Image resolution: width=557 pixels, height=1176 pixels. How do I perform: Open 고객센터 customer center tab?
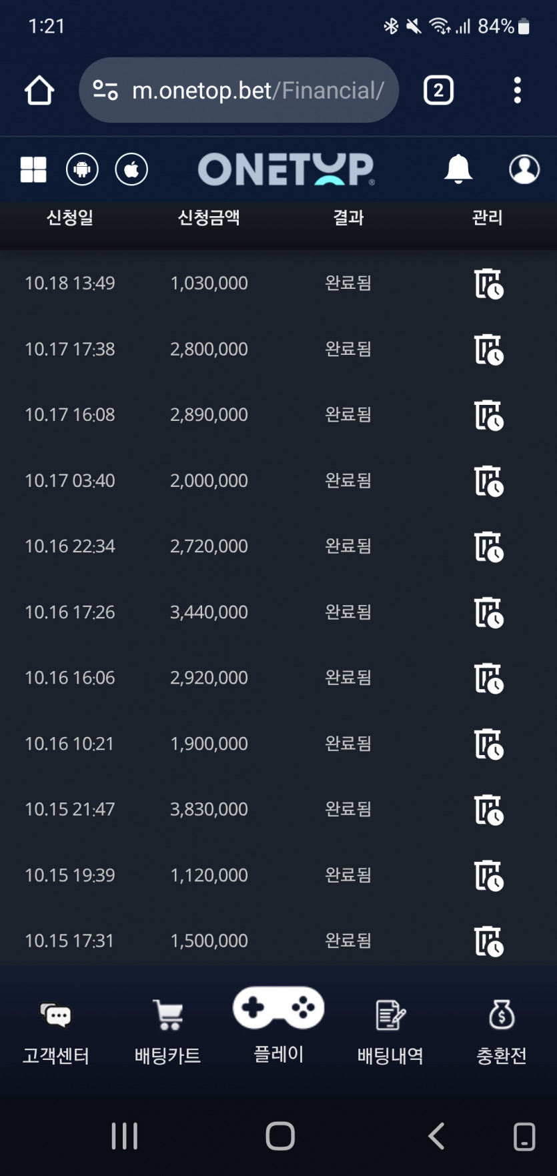(x=56, y=1033)
